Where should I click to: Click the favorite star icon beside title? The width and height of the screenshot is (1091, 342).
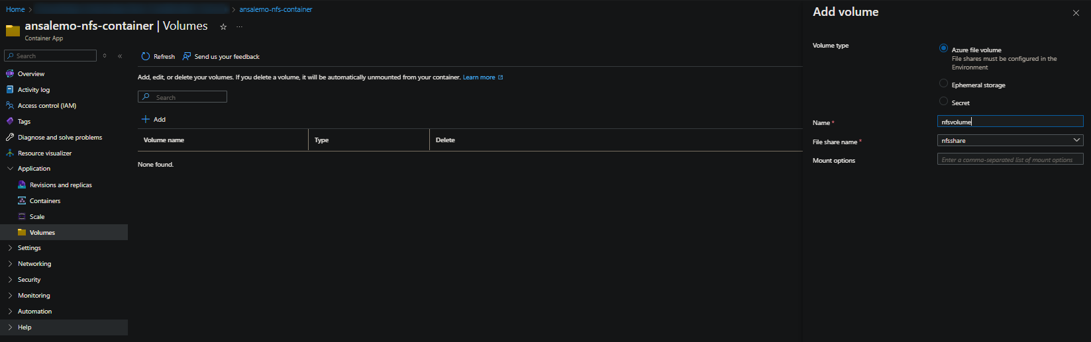click(x=223, y=27)
